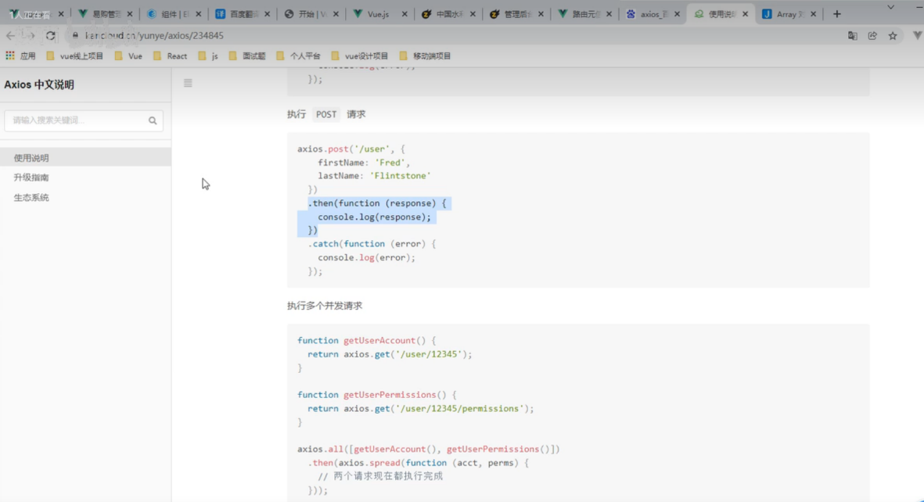924x502 pixels.
Task: Click the site lock icon
Action: (x=75, y=35)
